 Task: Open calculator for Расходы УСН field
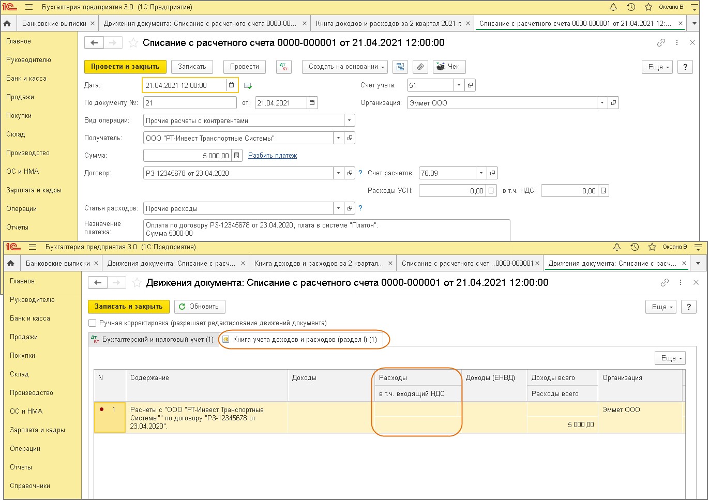click(x=491, y=191)
